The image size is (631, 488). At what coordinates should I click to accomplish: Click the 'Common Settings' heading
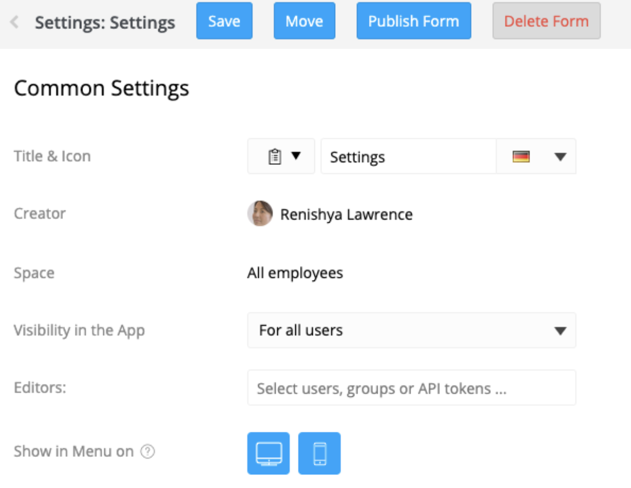[x=102, y=88]
